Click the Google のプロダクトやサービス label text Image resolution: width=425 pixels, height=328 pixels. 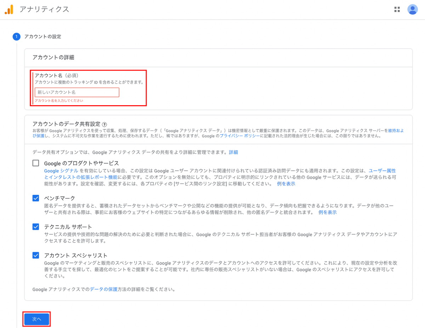click(x=81, y=163)
